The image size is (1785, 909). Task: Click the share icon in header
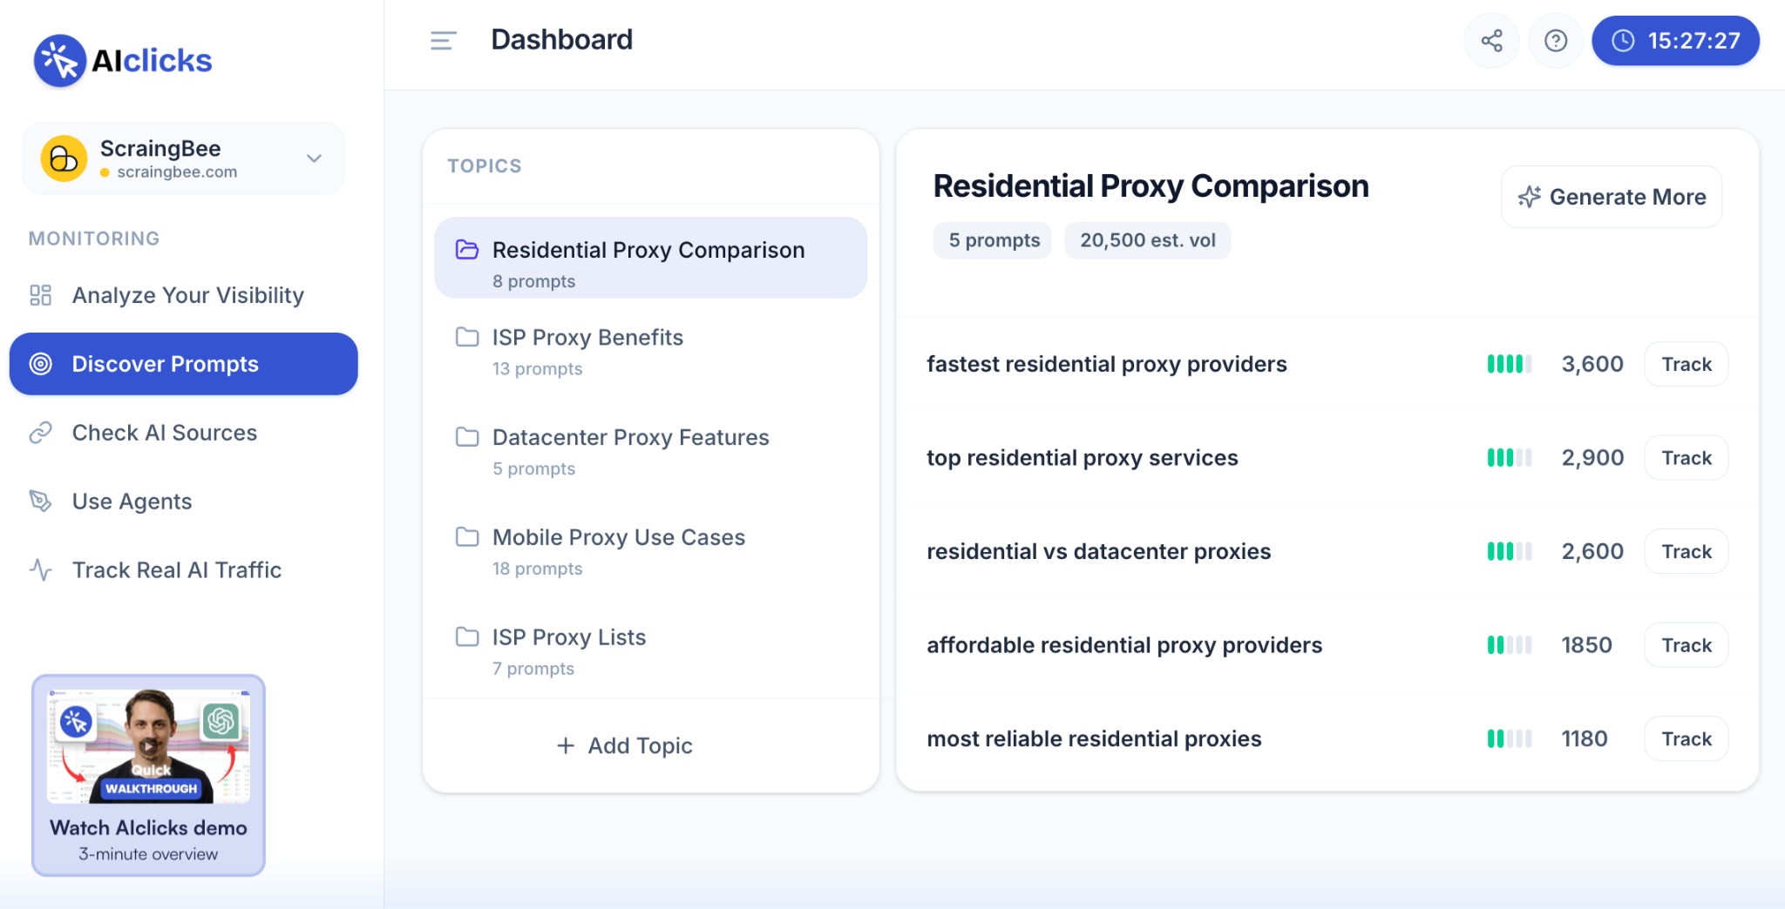pos(1491,41)
